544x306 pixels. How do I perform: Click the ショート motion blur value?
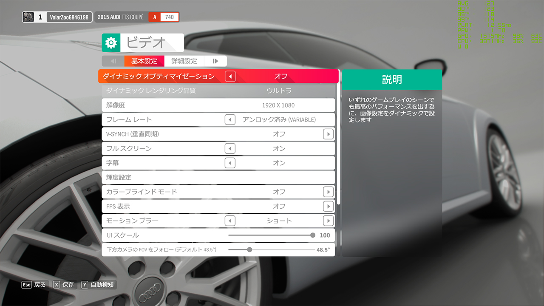(279, 221)
